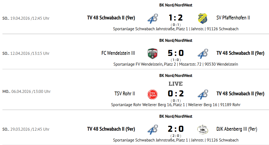Screen dimensions: 269x145
Task: Click TV 48 logo in the Wendelstein match
Action: [202, 53]
